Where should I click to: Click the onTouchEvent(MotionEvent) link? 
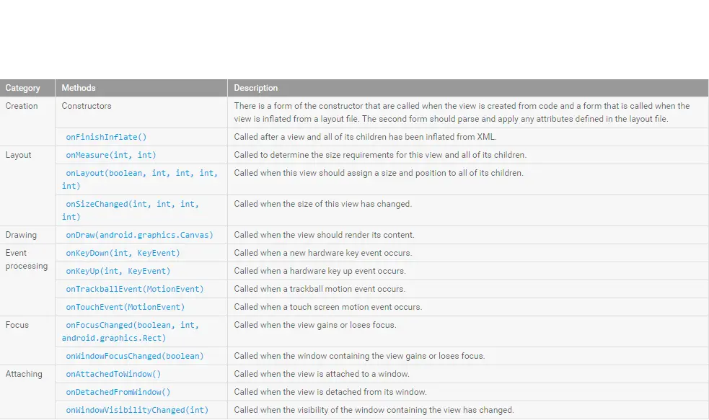click(125, 307)
